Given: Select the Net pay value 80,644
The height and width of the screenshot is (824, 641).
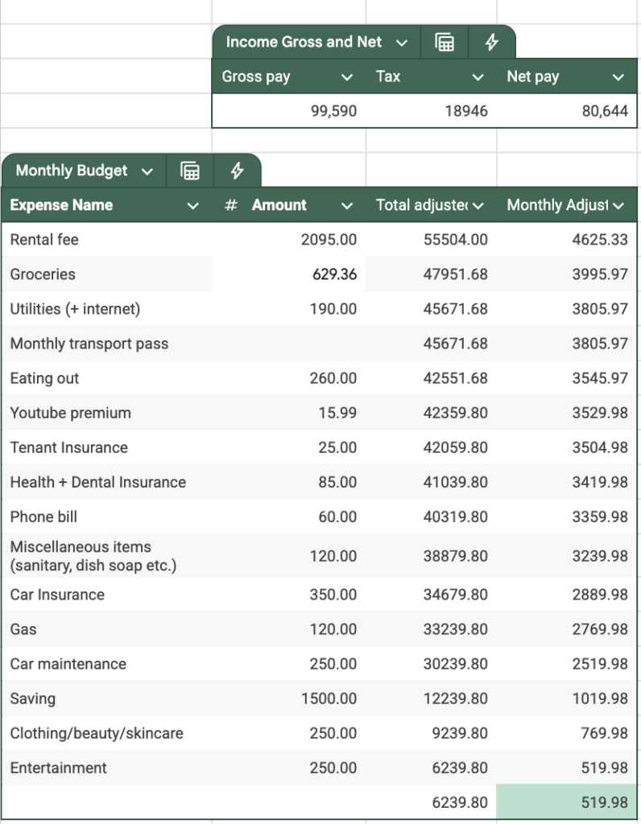Looking at the screenshot, I should tap(566, 111).
